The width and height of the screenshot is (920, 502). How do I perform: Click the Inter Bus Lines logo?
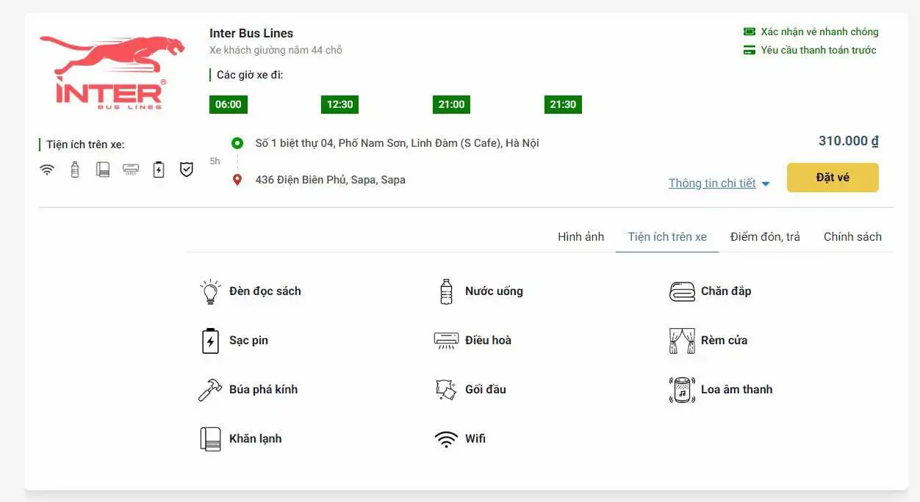point(103,73)
